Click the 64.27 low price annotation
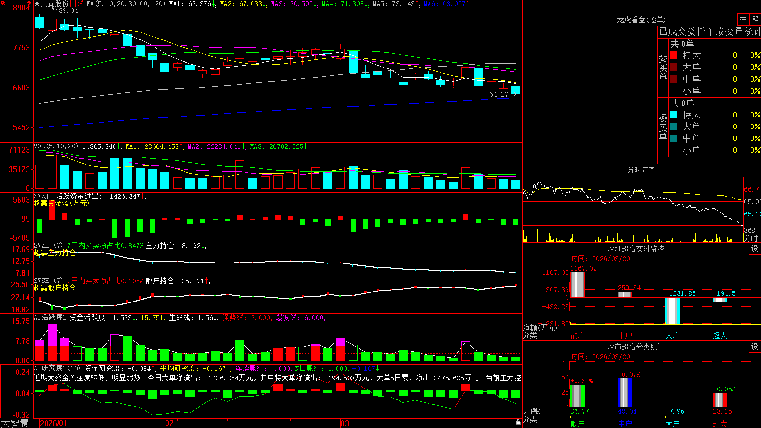Screen dimensions: 761x428 tap(498, 94)
